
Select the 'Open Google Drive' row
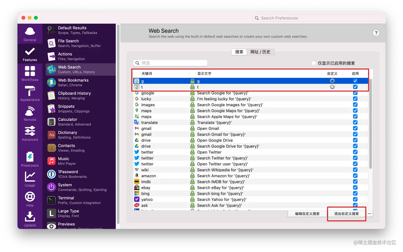pos(251,140)
